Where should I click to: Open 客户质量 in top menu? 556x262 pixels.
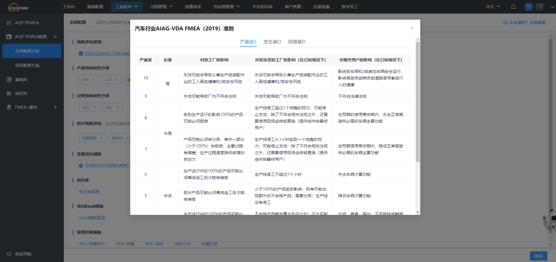click(x=293, y=7)
